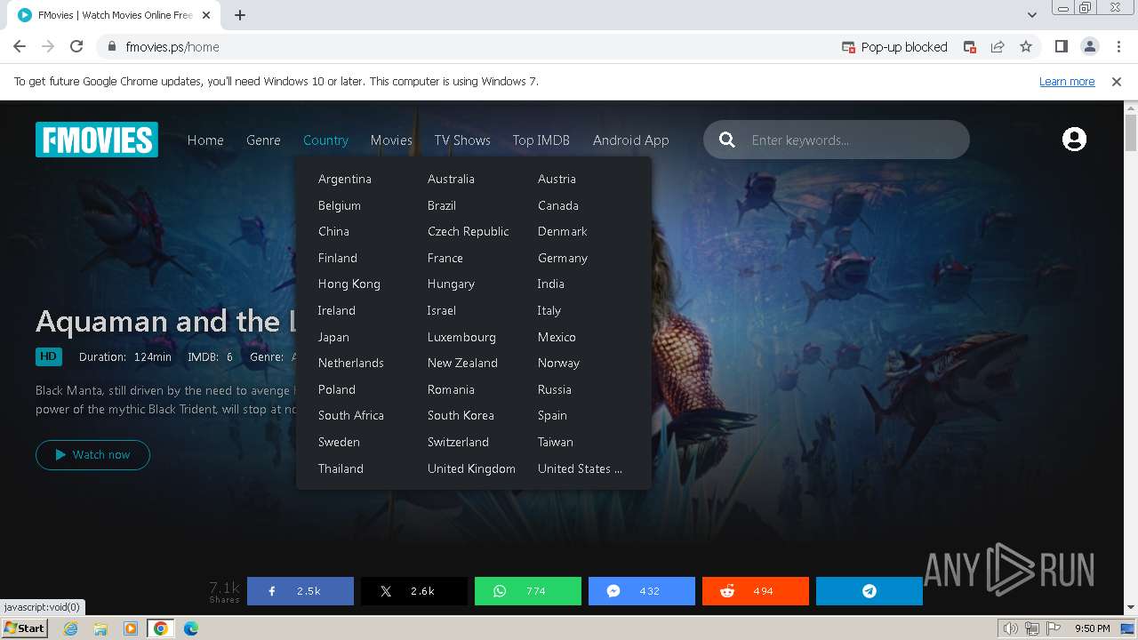
Task: Click the address bar URL
Action: pyautogui.click(x=172, y=47)
